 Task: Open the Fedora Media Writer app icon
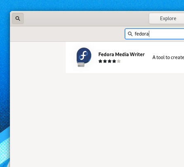84,57
